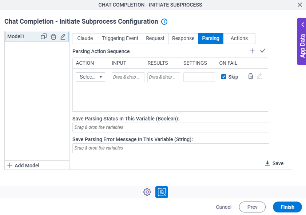Open the Action select dropdown
The image size is (306, 215).
(90, 77)
